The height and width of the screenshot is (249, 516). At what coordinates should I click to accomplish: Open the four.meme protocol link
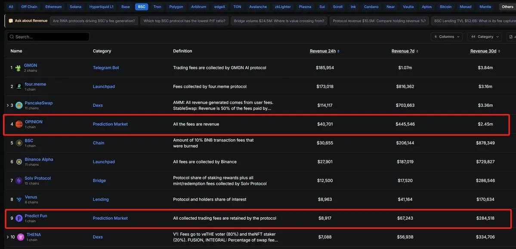35,84
